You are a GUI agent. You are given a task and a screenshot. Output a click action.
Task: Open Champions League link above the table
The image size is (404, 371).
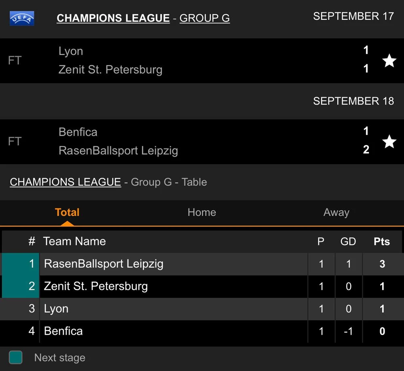[65, 182]
